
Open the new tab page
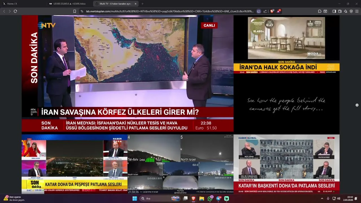142,4
